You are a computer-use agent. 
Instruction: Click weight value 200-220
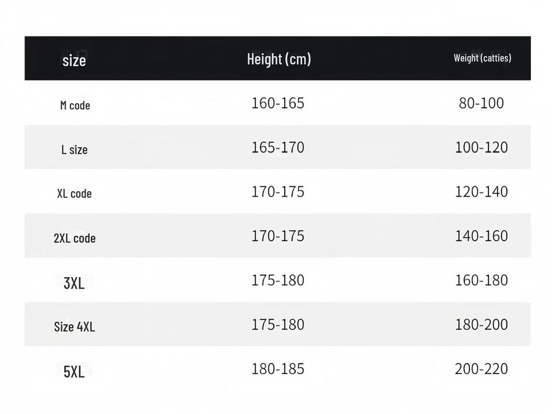[x=481, y=369]
